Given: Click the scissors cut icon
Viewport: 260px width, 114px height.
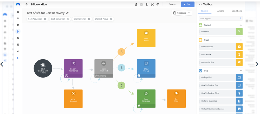Looking at the screenshot, I should coord(152,4).
